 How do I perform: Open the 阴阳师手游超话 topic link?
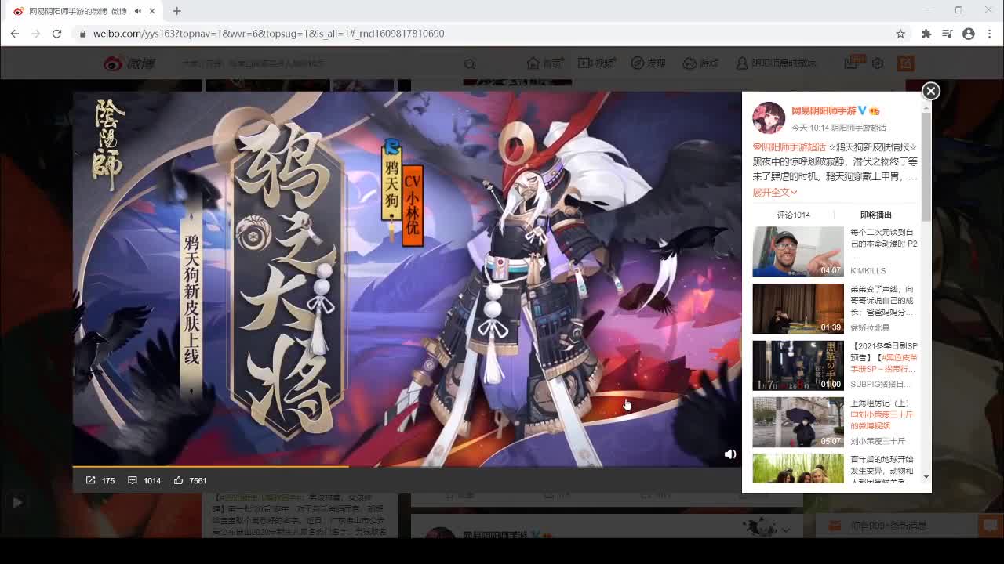coord(789,147)
